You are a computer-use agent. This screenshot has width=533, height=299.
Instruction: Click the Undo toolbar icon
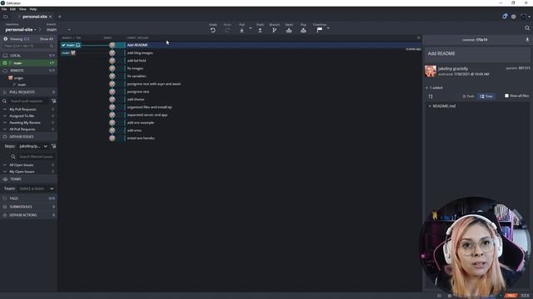213,30
